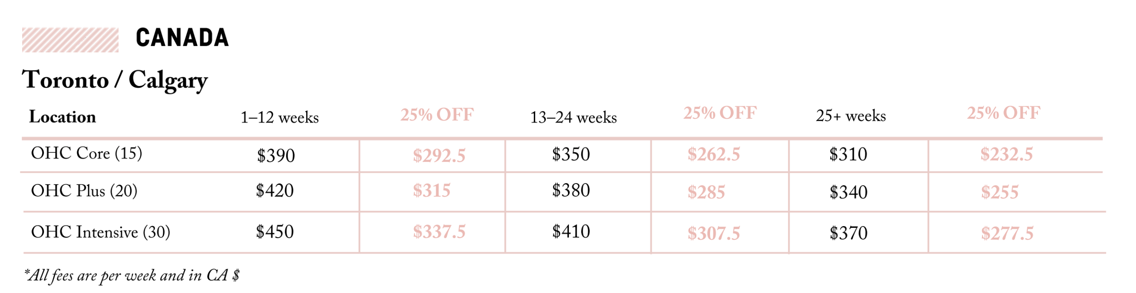This screenshot has height=293, width=1136.
Task: Click the pink striped swatch beside CANADA
Action: [70, 40]
